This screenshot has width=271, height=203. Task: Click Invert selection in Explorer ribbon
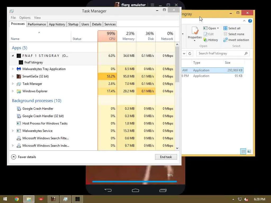tap(236, 40)
